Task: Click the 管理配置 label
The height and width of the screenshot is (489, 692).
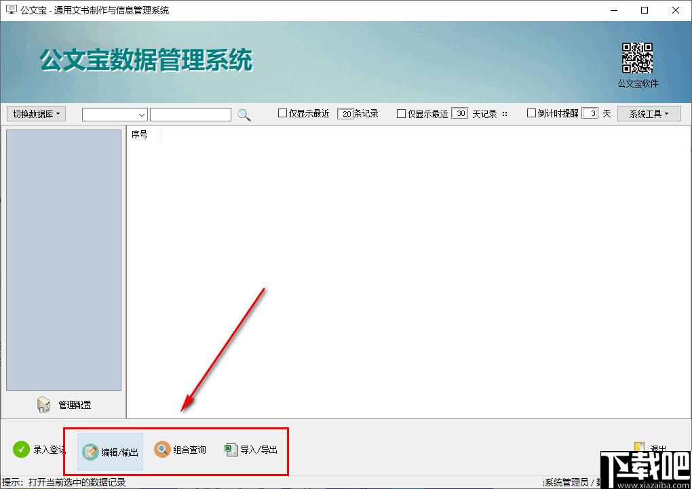Action: tap(75, 405)
